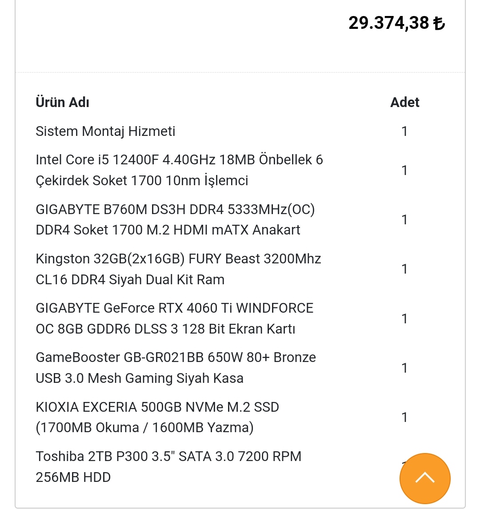Click the 29.374,38 ₺ total price

click(397, 23)
